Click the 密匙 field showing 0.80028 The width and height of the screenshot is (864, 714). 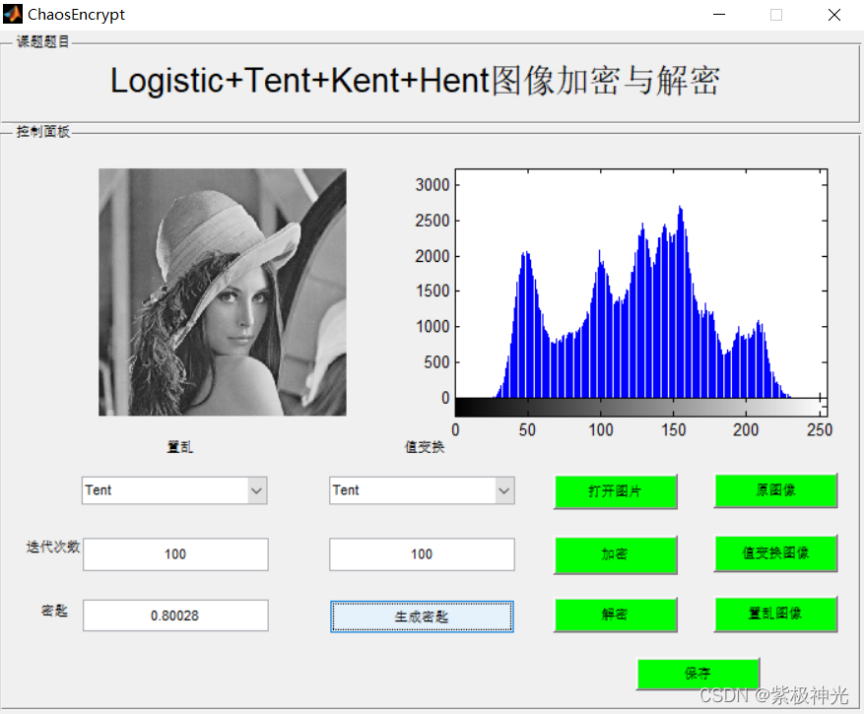[x=175, y=616]
